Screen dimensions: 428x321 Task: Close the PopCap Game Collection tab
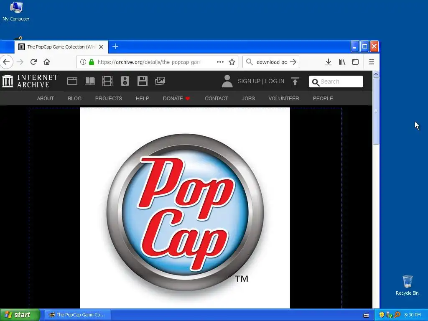pyautogui.click(x=101, y=47)
